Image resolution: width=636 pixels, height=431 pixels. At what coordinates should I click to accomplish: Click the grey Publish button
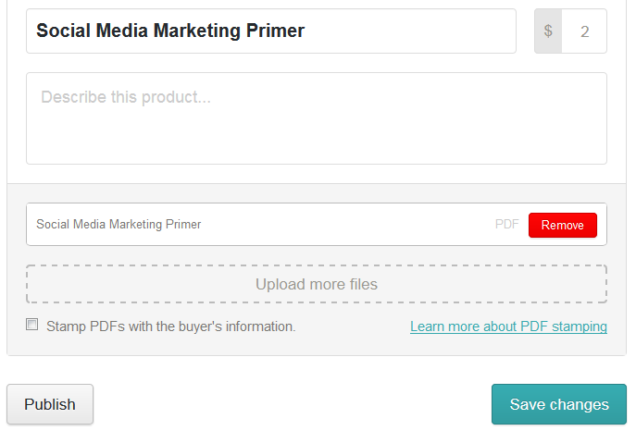click(50, 404)
